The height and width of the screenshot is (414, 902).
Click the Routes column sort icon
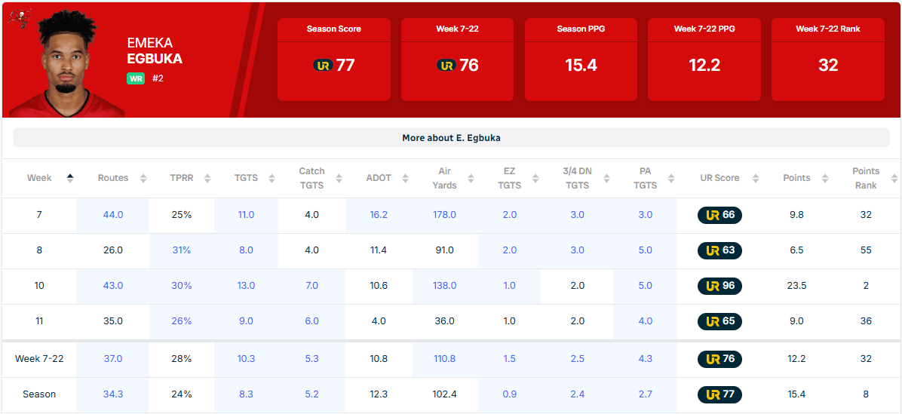coord(143,179)
